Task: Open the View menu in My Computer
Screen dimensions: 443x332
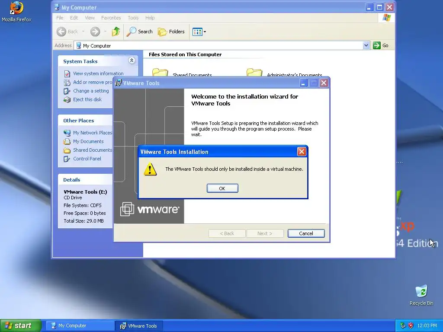Action: (90, 18)
